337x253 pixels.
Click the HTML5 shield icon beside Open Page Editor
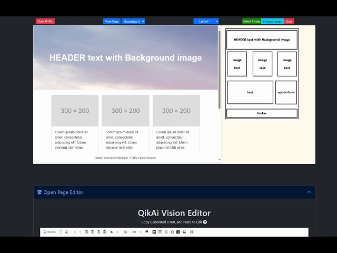coord(39,192)
